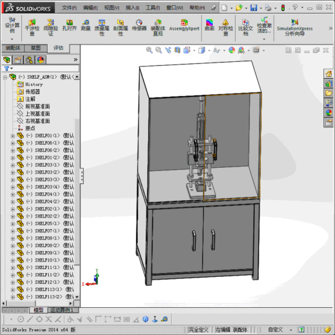Launch AssemblyXpert from the toolbar
Image resolution: width=335 pixels, height=335 pixels.
pyautogui.click(x=184, y=25)
